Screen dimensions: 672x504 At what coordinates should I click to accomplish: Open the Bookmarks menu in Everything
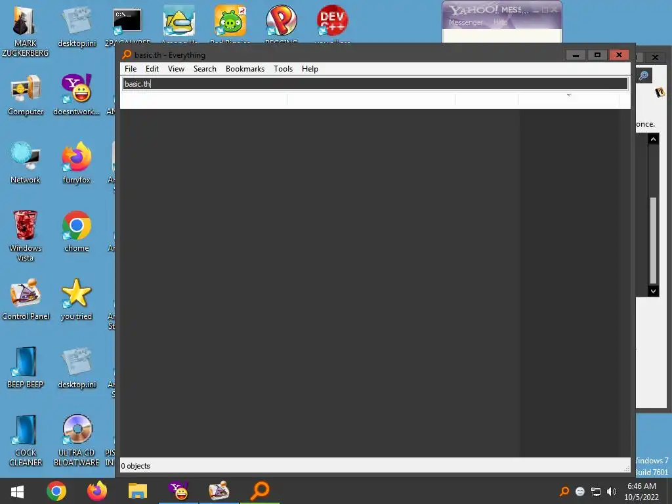coord(245,69)
